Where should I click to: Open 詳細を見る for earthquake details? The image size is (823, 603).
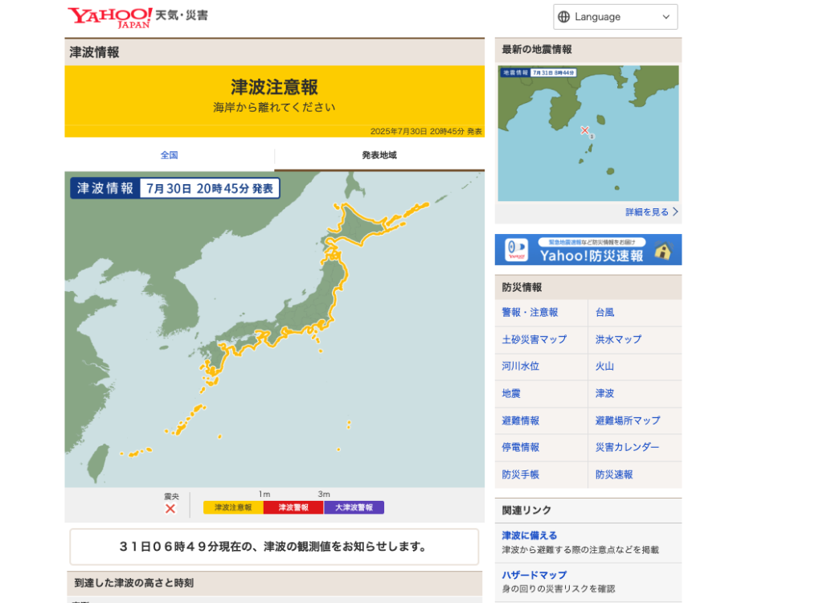[x=651, y=212]
